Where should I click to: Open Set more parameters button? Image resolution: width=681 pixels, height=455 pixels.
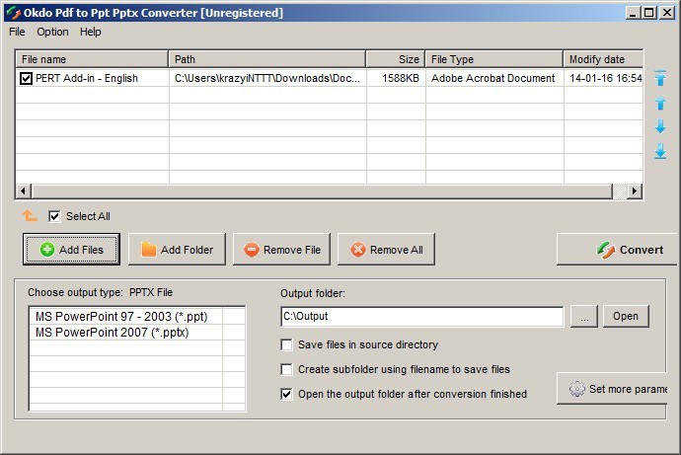point(612,389)
